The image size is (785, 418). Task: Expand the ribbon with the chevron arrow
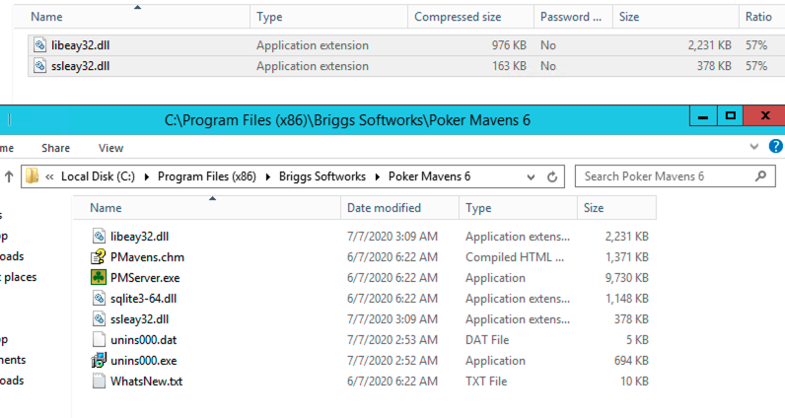coord(755,146)
